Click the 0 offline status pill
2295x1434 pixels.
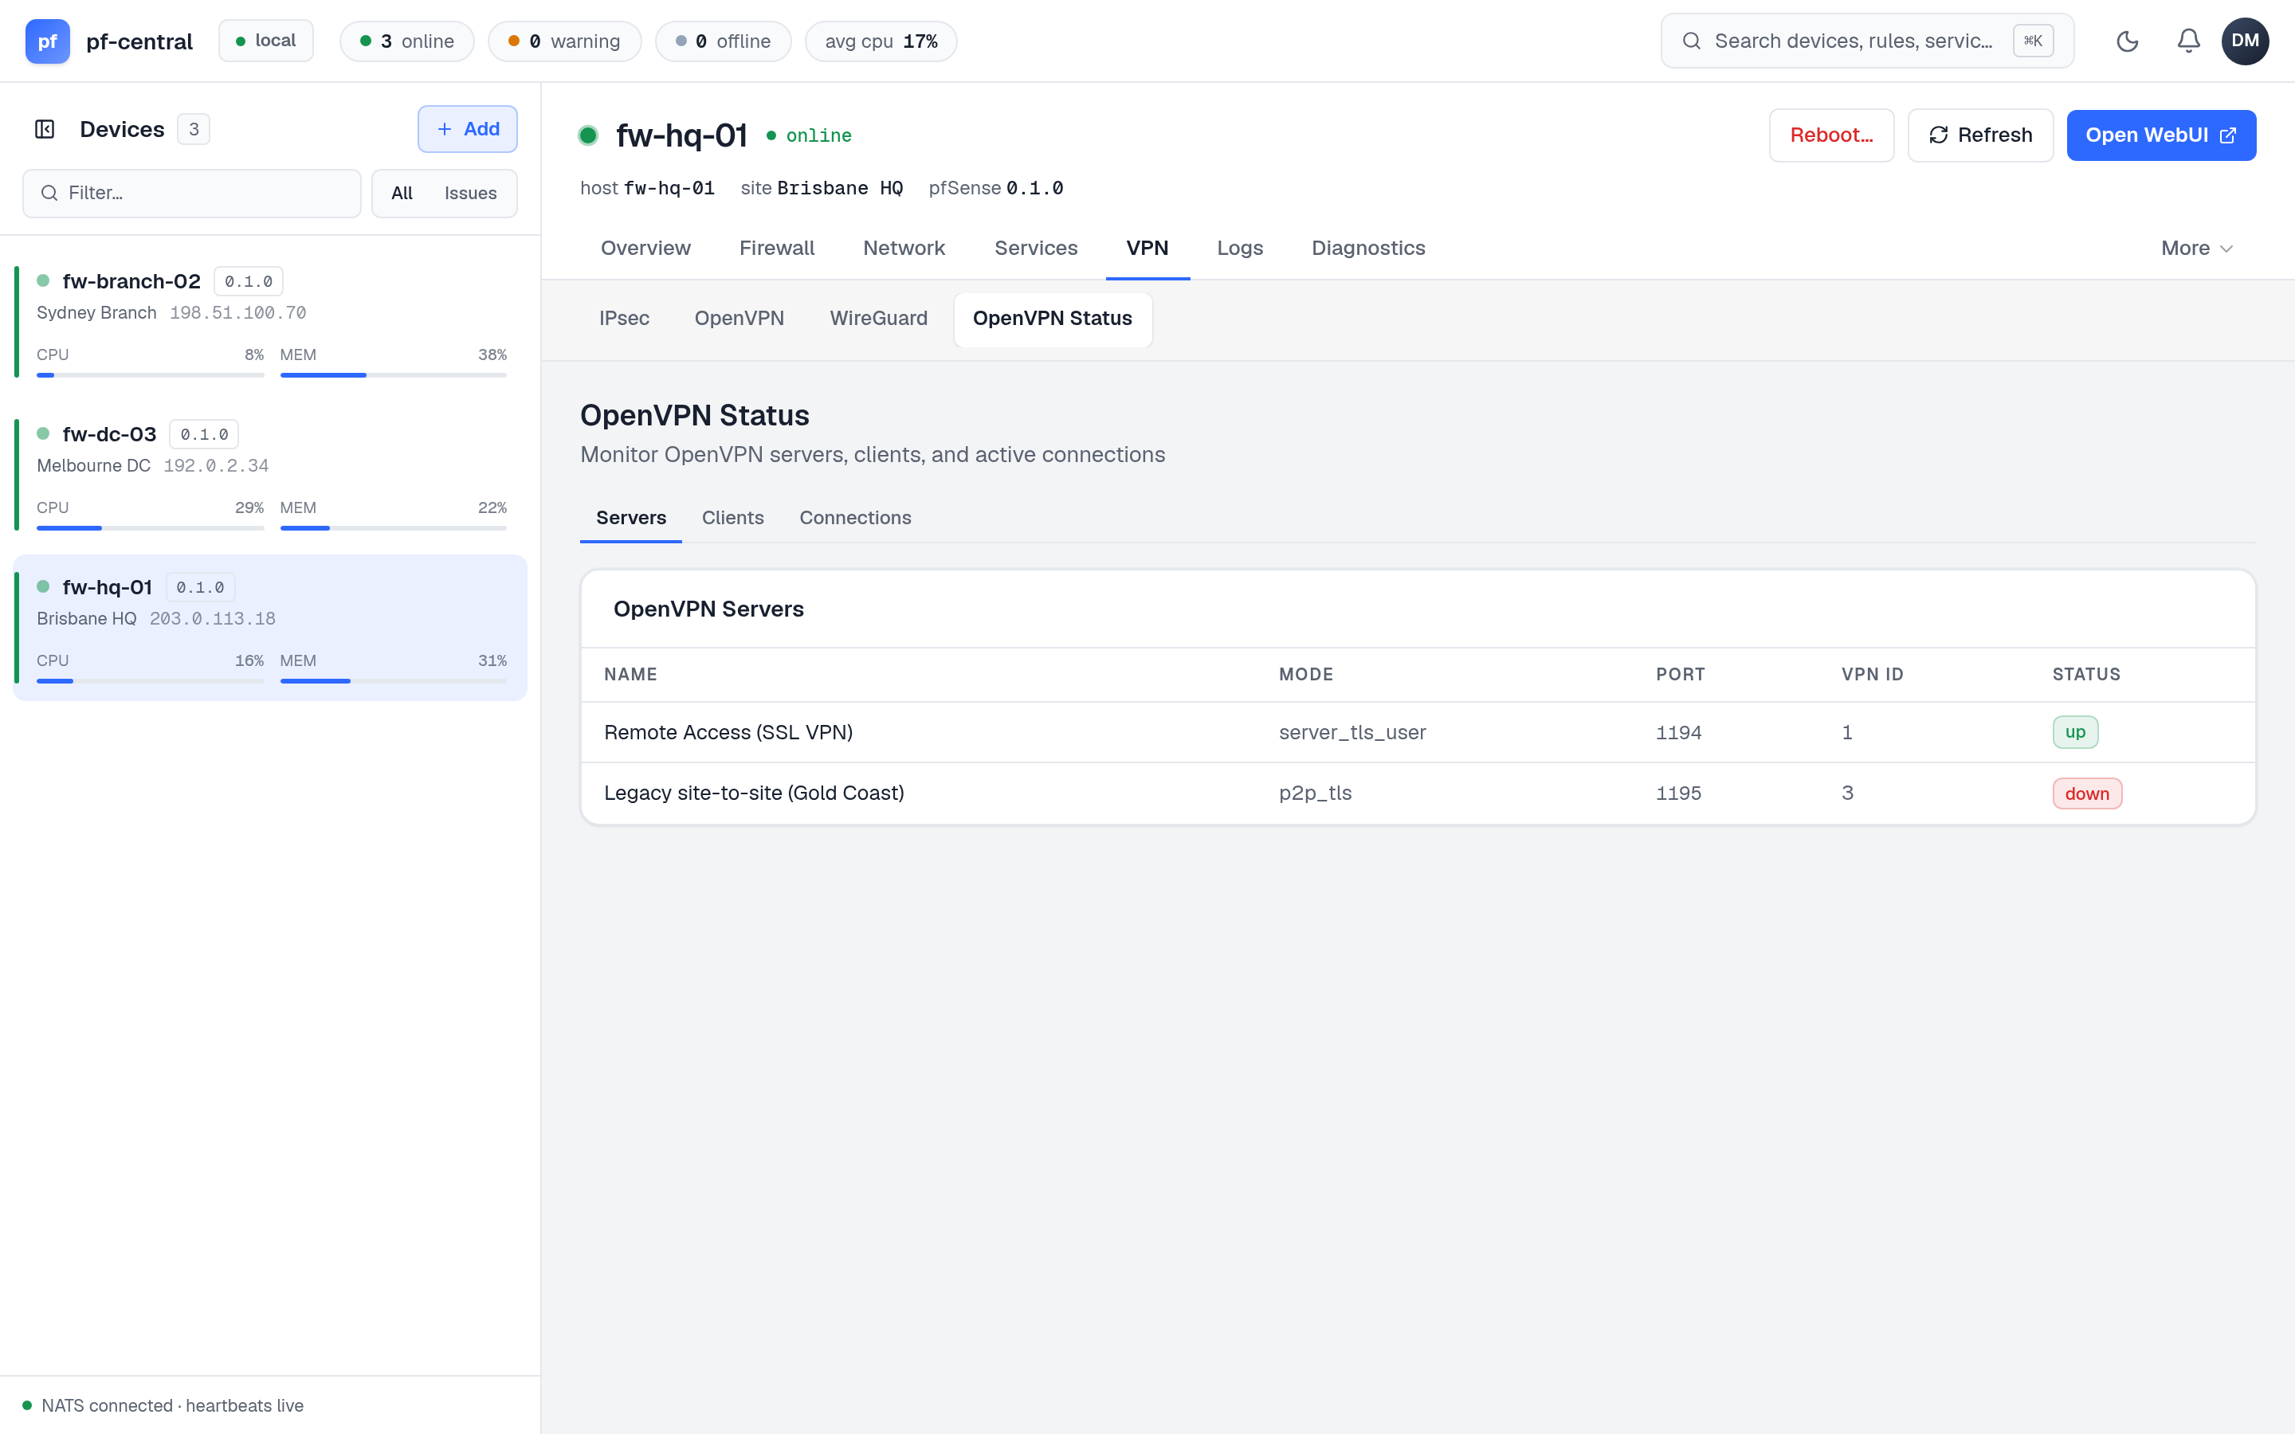tap(723, 41)
